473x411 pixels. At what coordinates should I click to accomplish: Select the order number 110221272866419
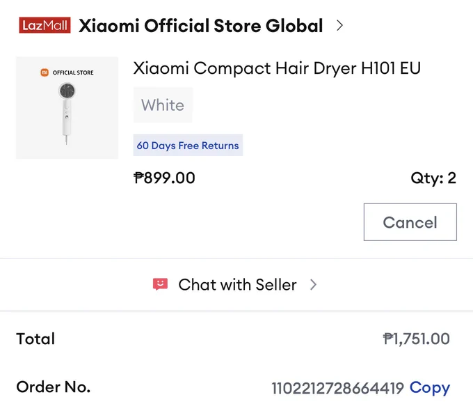(x=337, y=388)
